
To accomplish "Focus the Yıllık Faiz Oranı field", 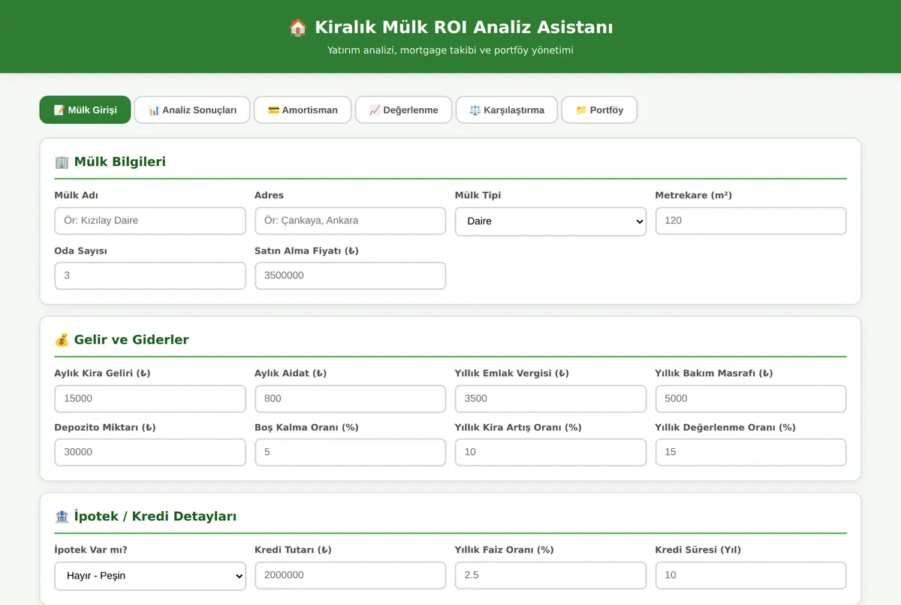I will [x=550, y=575].
